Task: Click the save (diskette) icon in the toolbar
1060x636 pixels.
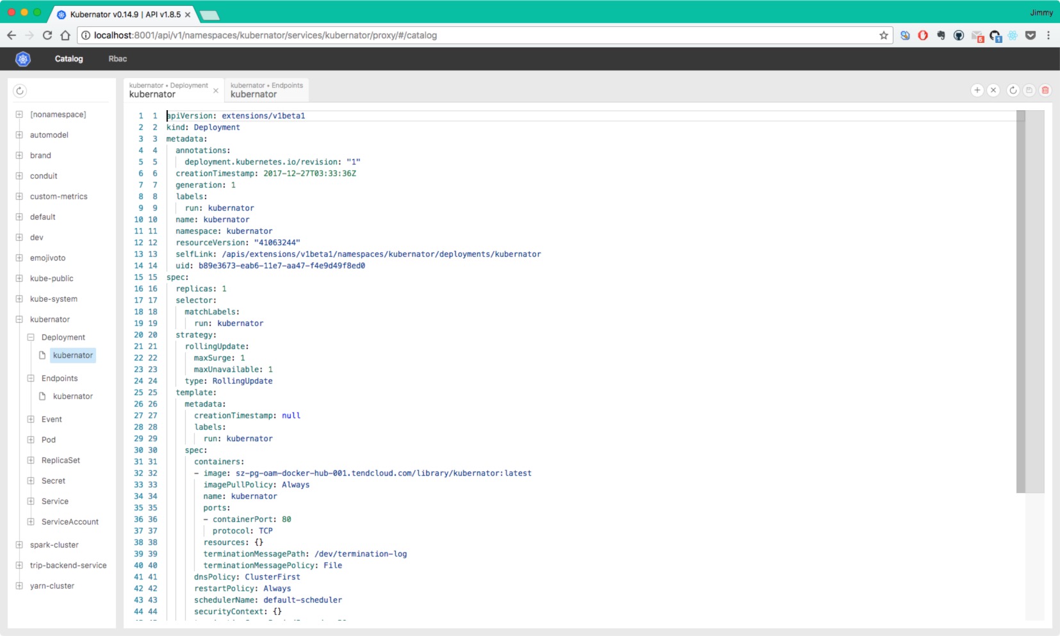Action: pyautogui.click(x=1029, y=90)
